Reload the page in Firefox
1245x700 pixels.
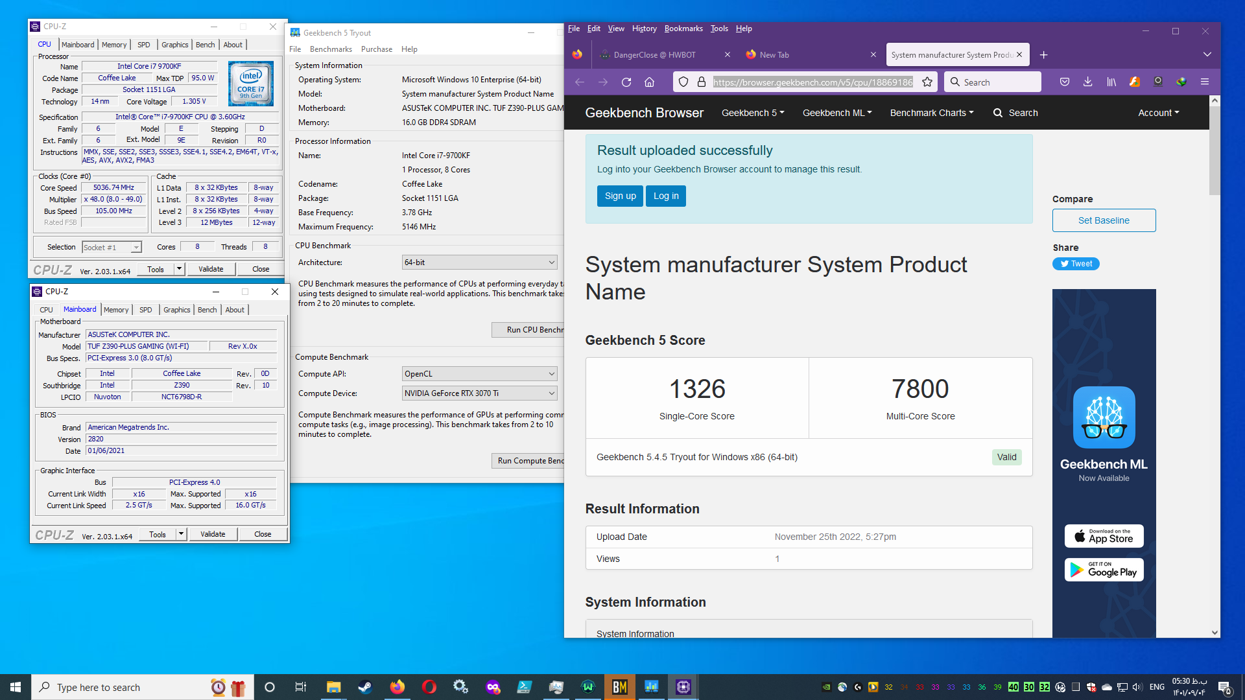[x=626, y=82]
